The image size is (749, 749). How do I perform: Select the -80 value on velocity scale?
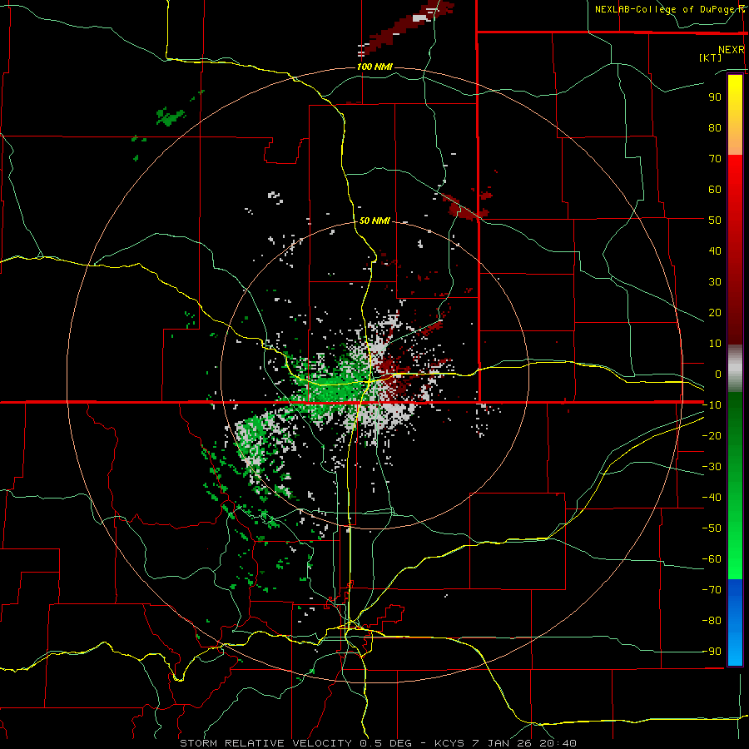click(712, 621)
